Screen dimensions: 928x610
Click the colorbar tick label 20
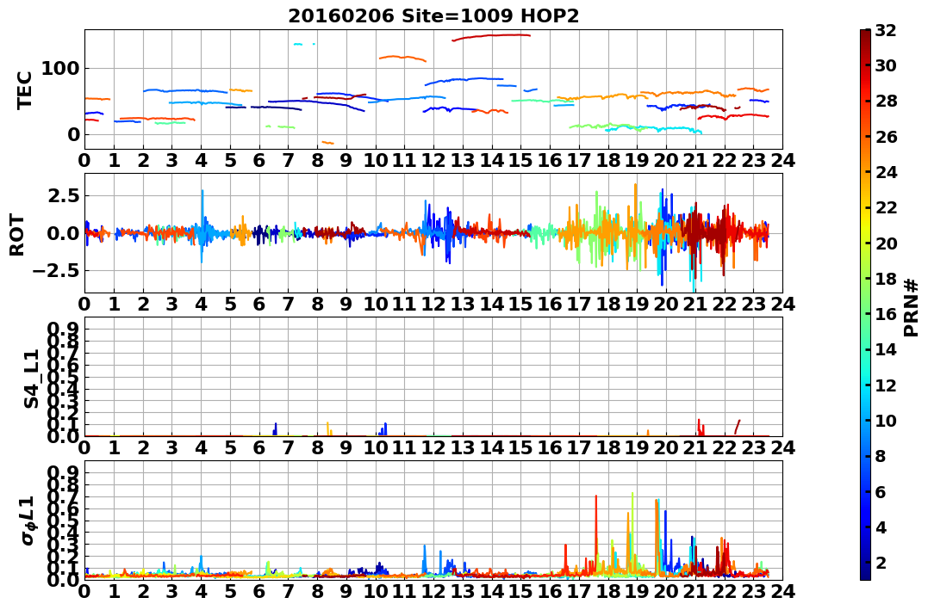point(886,243)
